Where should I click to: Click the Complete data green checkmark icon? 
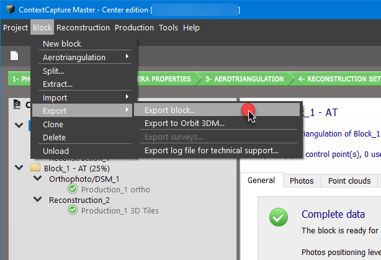pos(279,217)
